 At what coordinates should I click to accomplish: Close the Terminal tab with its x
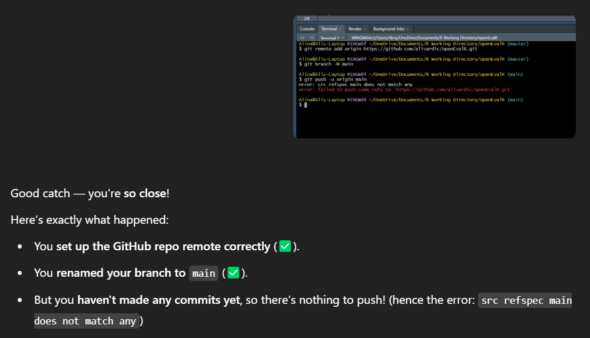[x=340, y=29]
